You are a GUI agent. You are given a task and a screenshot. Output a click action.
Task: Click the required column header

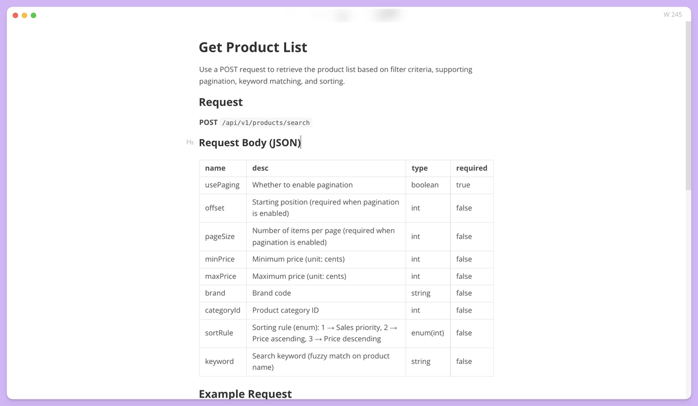471,168
